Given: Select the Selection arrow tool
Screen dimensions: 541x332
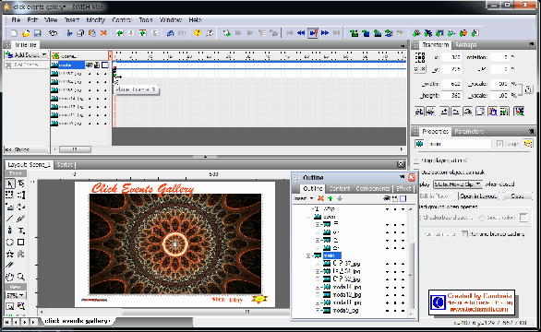Looking at the screenshot, I should [x=10, y=184].
